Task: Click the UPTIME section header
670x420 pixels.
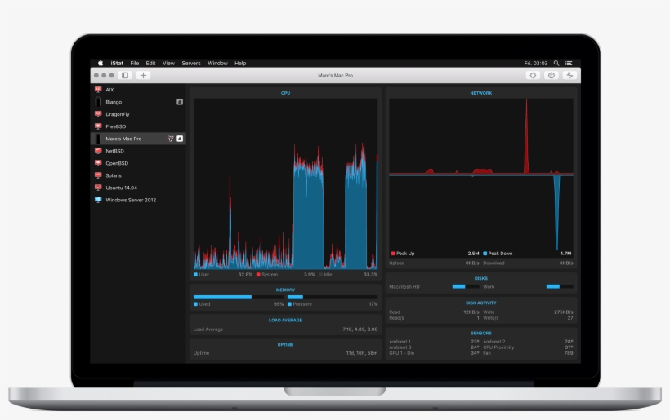Action: (x=285, y=344)
